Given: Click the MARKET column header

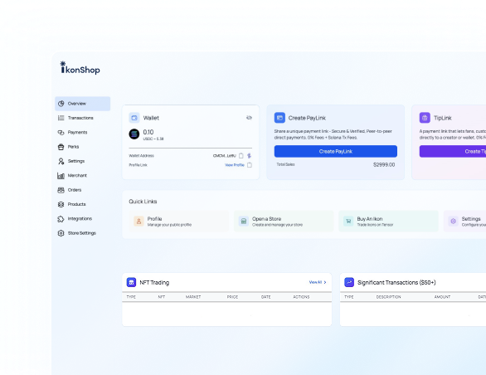Looking at the screenshot, I should [x=193, y=297].
